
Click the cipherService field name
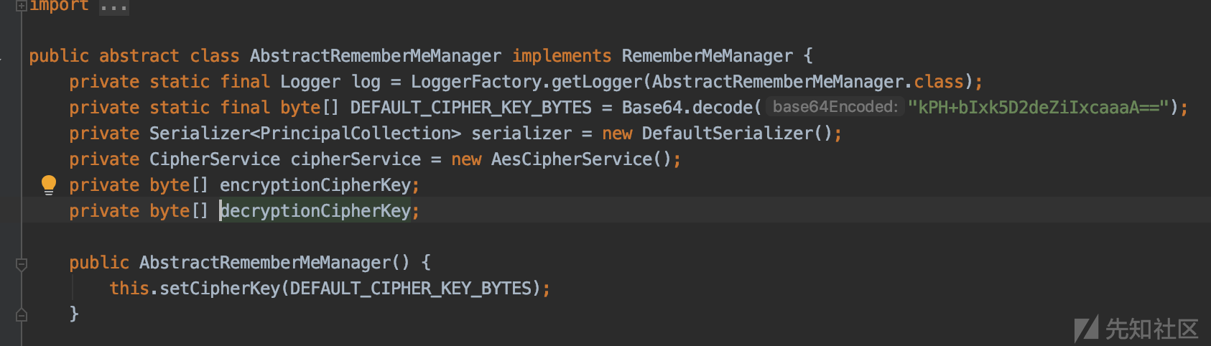click(356, 159)
